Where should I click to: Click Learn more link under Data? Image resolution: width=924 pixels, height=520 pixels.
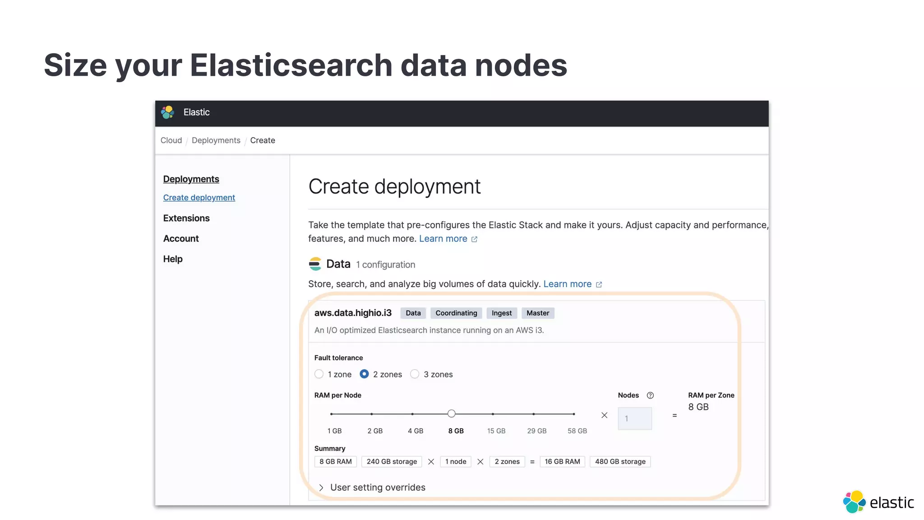[x=567, y=284]
